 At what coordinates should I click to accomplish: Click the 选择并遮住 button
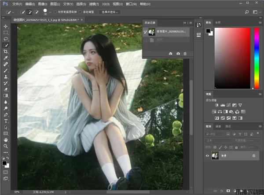click(x=110, y=12)
